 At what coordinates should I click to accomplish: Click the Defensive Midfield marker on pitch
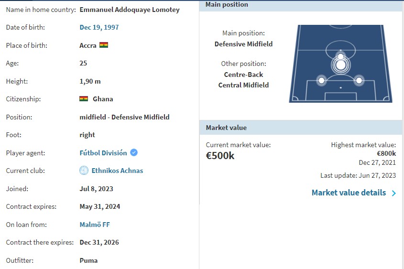(x=341, y=65)
